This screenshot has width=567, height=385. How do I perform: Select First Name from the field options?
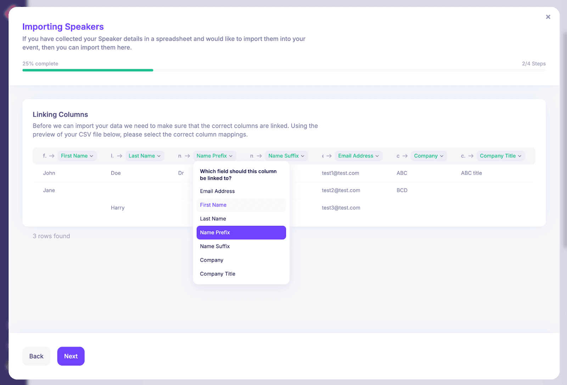pos(213,205)
